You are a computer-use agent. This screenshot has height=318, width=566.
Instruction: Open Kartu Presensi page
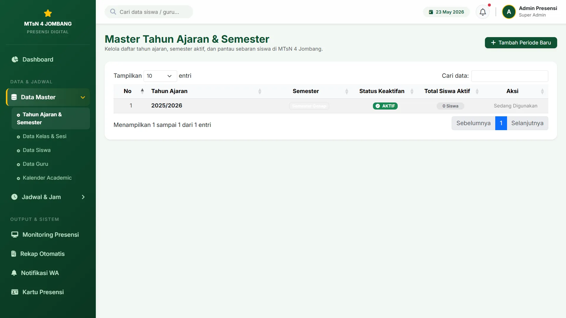(48, 292)
